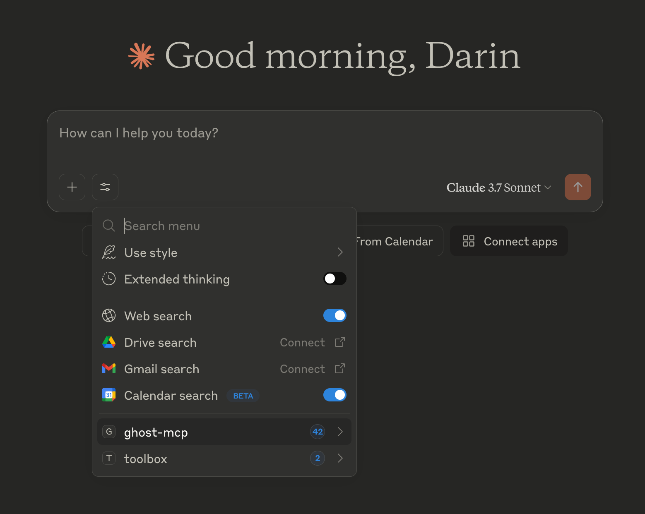Click the Claude starburst logo
This screenshot has width=645, height=514.
(x=142, y=56)
